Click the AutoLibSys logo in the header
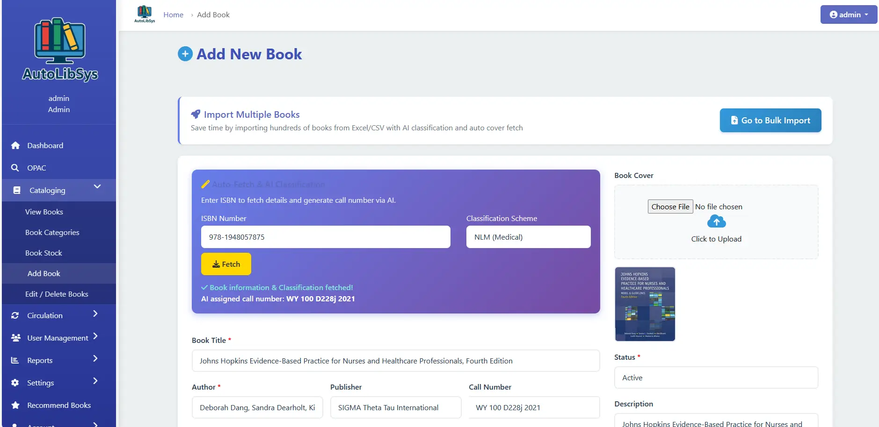 click(x=145, y=14)
